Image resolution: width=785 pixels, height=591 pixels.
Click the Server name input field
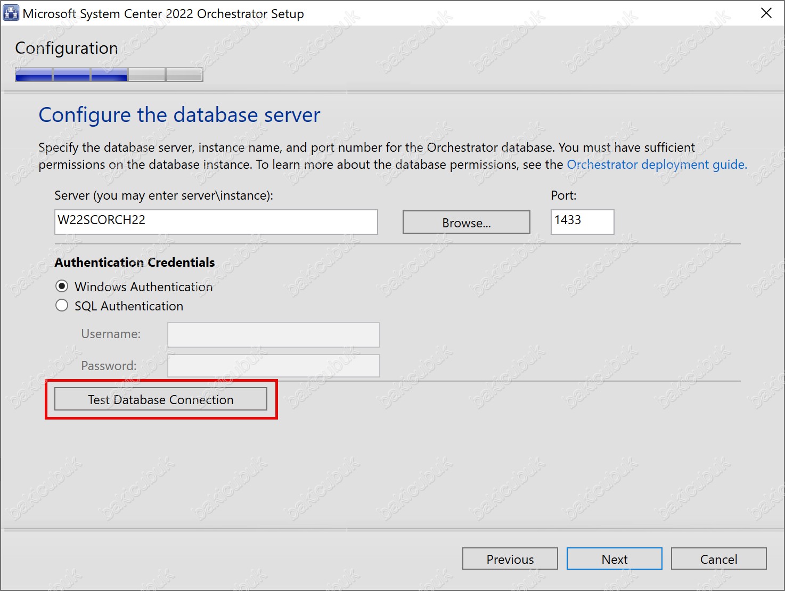tap(216, 221)
